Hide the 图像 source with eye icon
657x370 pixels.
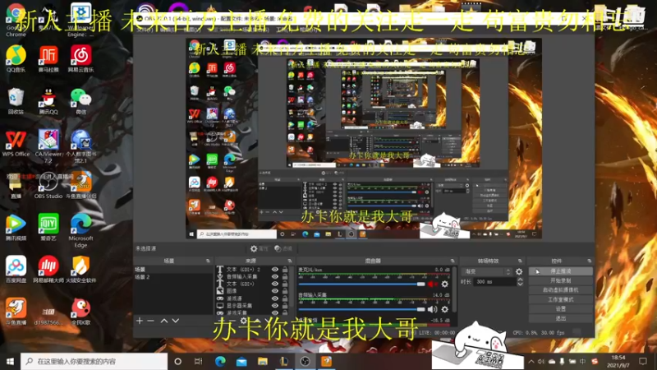[275, 291]
